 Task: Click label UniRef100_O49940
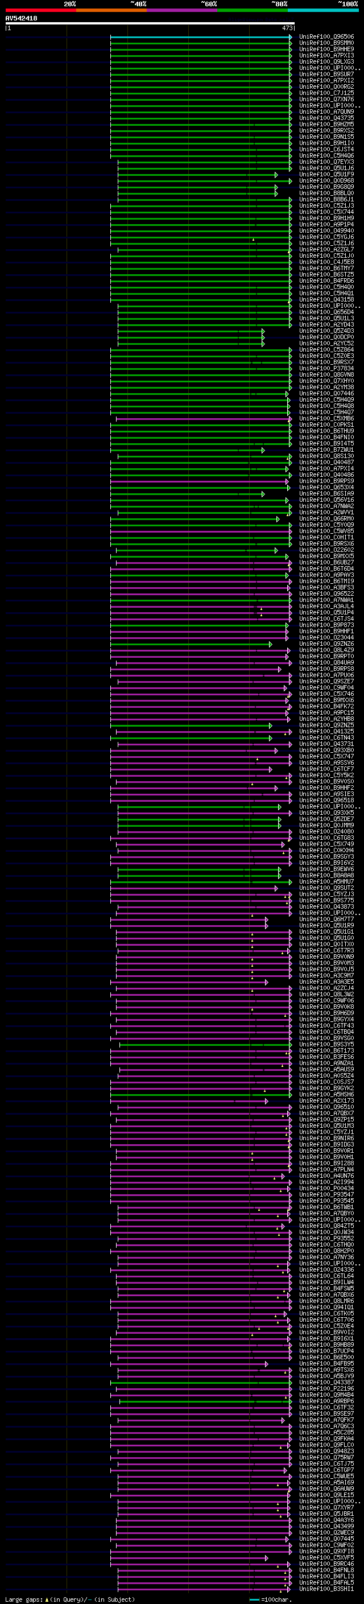click(326, 231)
